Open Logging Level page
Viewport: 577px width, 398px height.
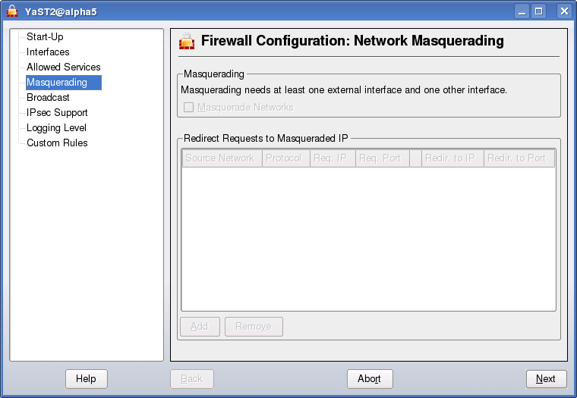(56, 127)
